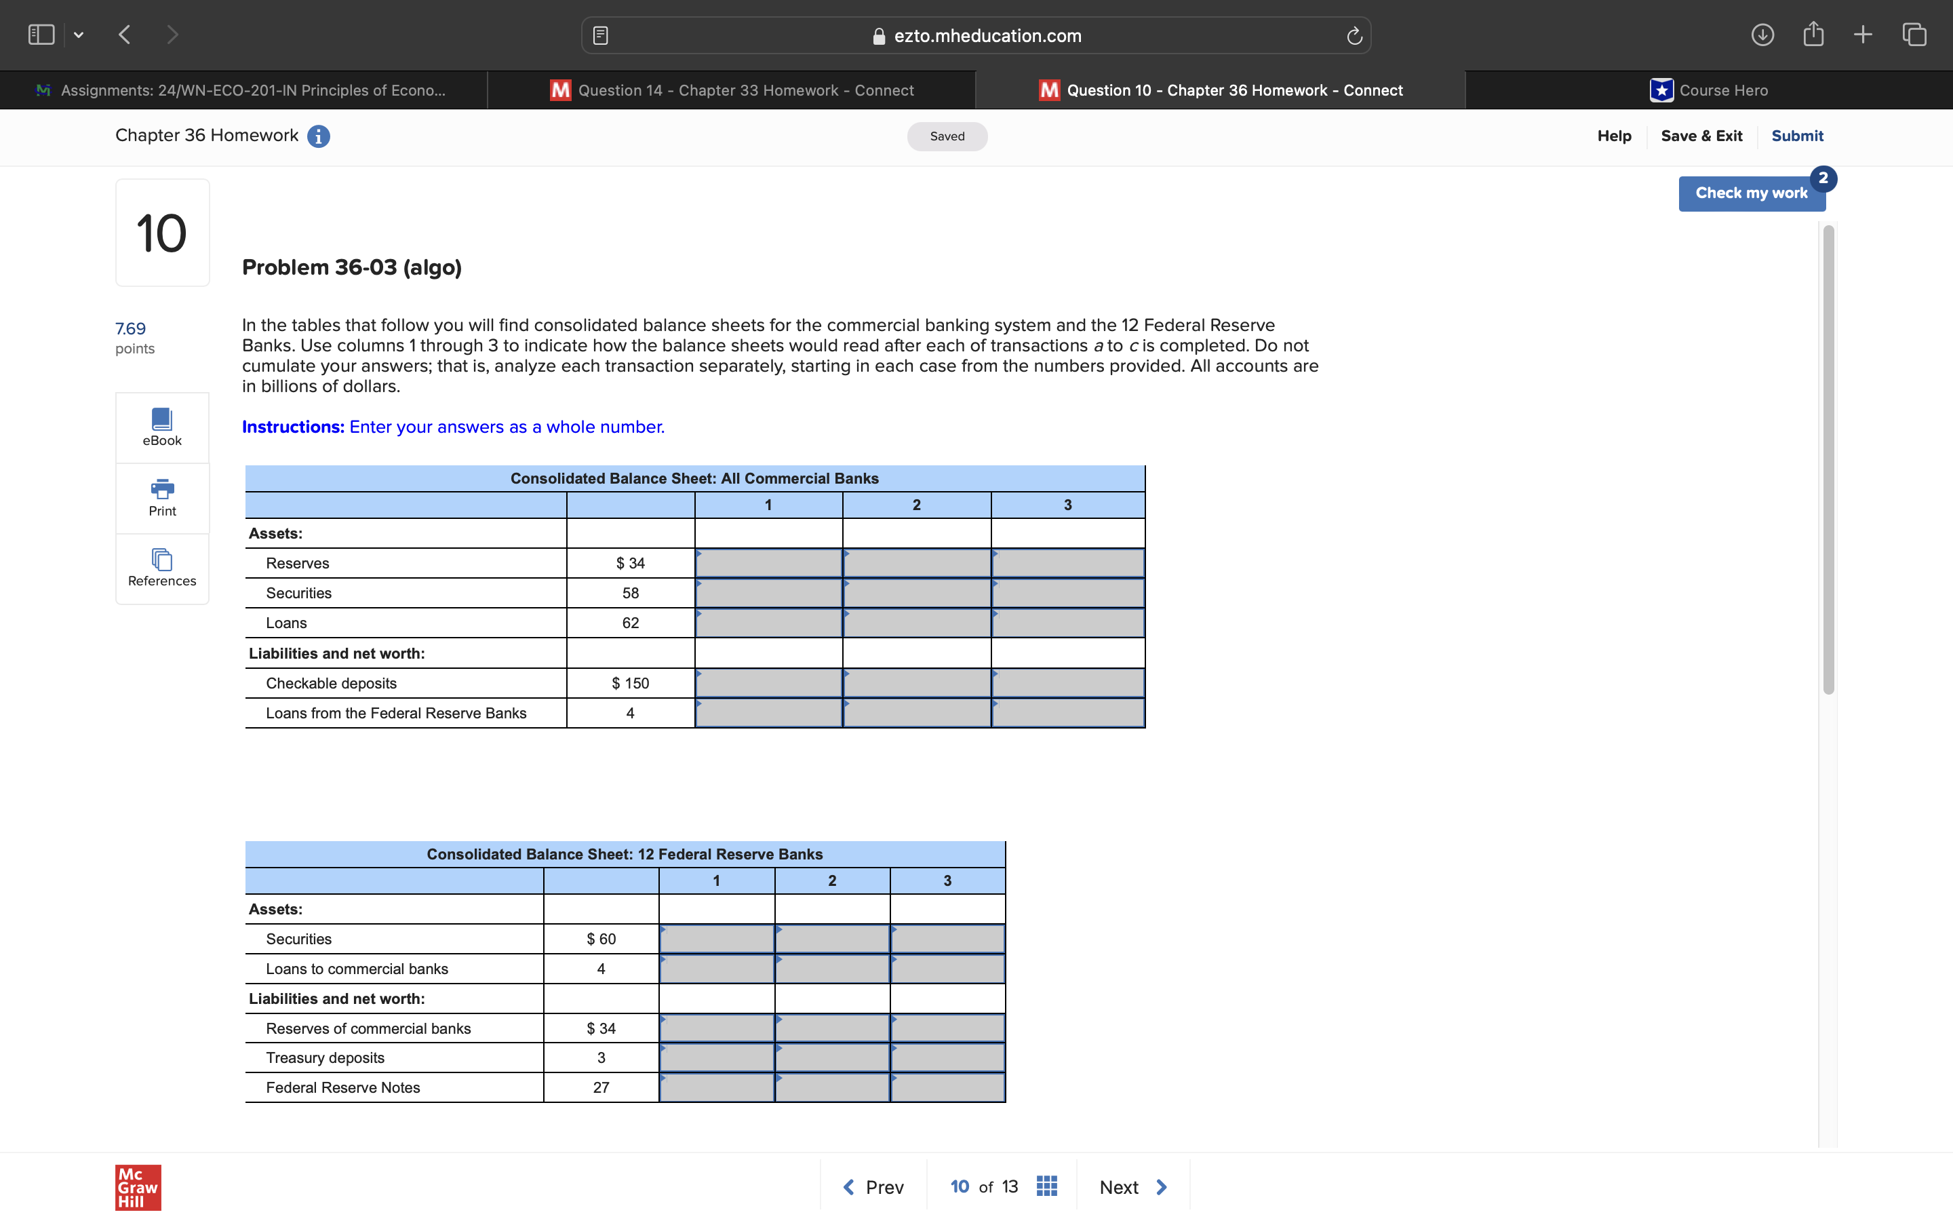Go back with the Prev question chevron
This screenshot has width=1953, height=1221.
[849, 1186]
